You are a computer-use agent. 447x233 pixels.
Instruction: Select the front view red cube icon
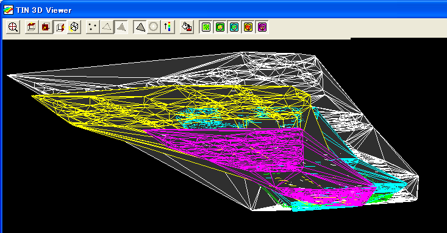pos(46,27)
